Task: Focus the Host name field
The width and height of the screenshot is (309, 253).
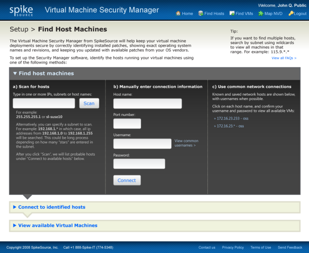Action: point(147,104)
